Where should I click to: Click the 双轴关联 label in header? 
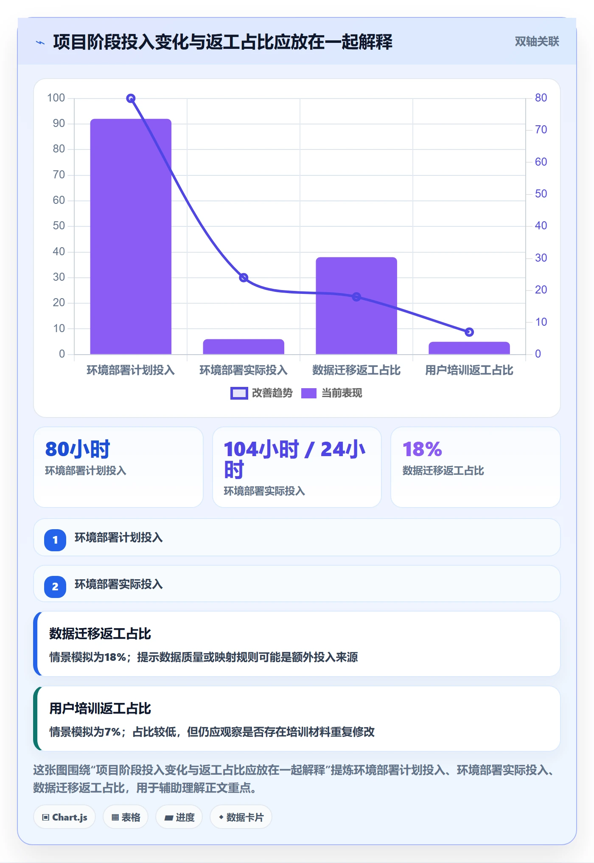pos(537,42)
